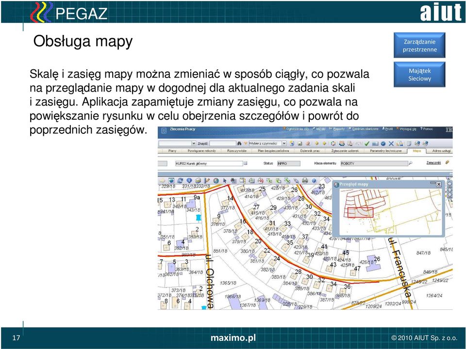Go to the previous record with the left yellow arrow
Viewport: 466px width, 349px height.
coord(317,143)
